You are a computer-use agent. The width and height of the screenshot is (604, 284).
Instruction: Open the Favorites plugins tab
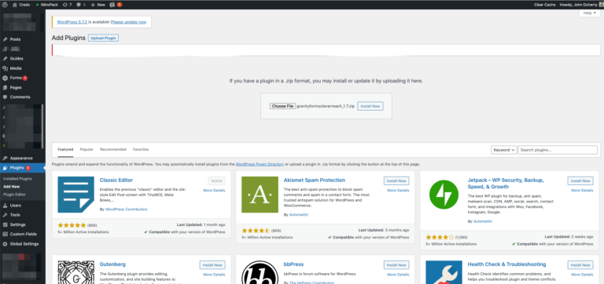(141, 149)
